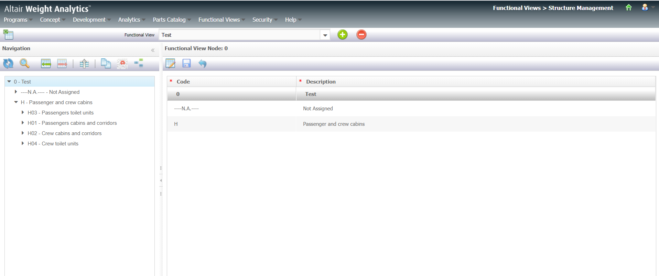Click the Excel export spreadsheet icon
659x276 pixels.
[8, 35]
